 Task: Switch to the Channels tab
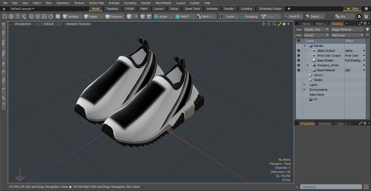(325, 124)
